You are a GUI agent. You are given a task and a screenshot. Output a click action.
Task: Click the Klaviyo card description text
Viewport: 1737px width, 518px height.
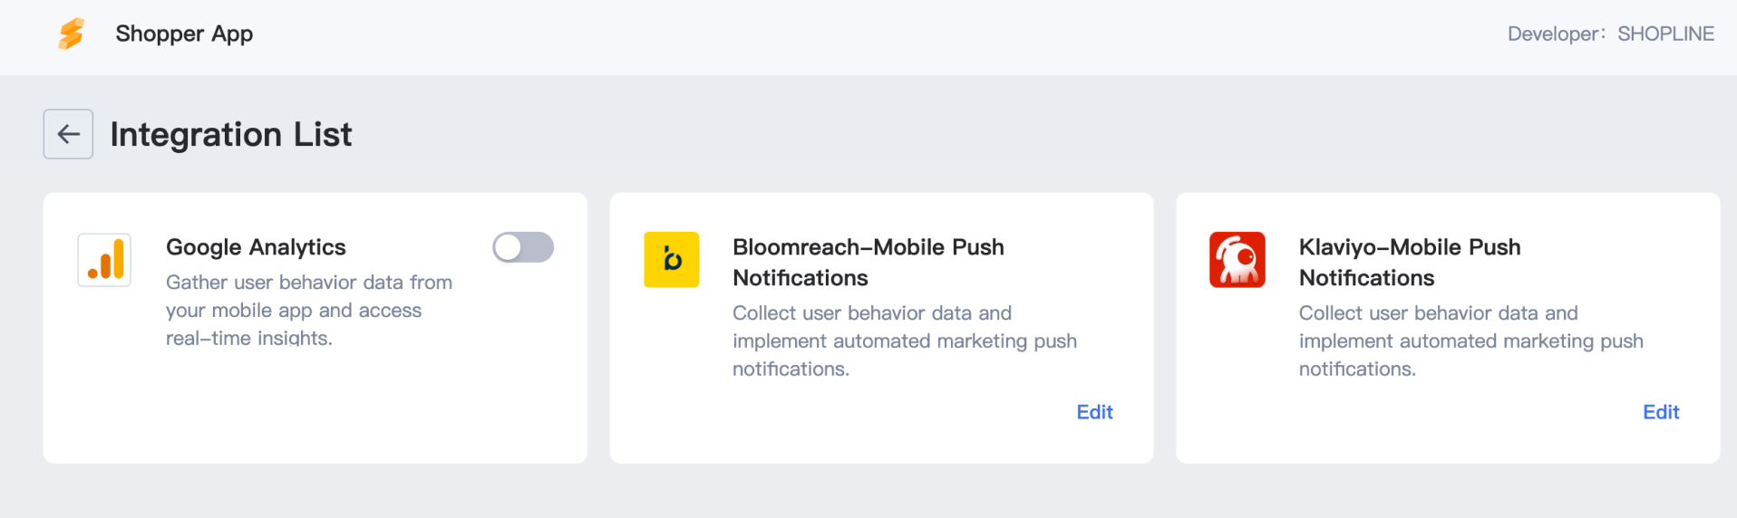coord(1470,341)
